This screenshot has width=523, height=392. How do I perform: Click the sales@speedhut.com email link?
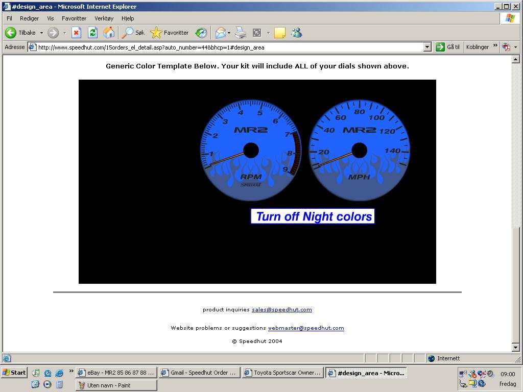click(x=281, y=309)
